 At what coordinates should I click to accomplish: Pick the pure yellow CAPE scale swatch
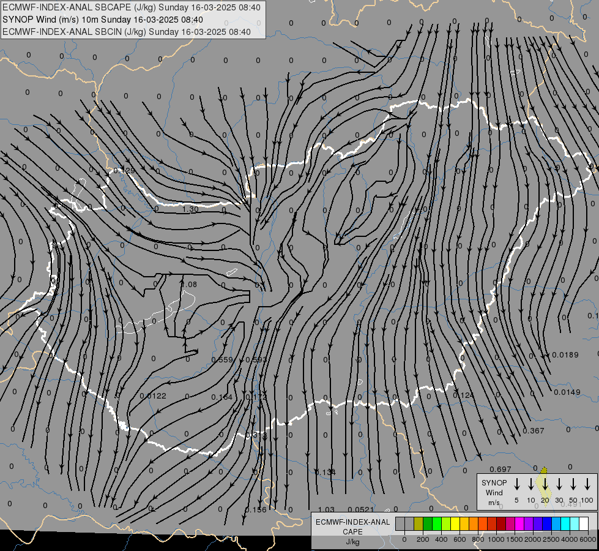(x=455, y=523)
